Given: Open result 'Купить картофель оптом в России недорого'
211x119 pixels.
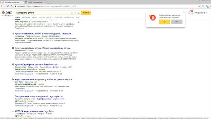Looking at the screenshot, I should point(44,34).
